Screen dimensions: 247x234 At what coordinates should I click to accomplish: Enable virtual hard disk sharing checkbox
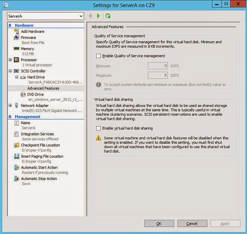98,128
